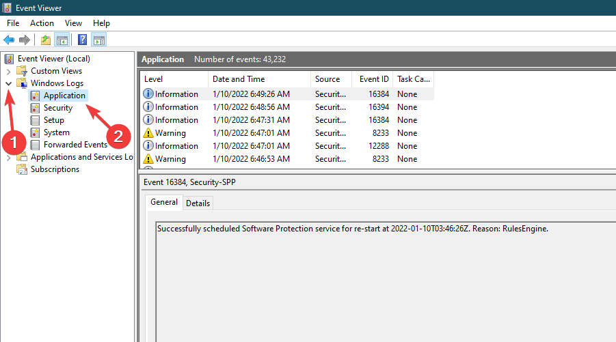
Task: Collapse the Windows Logs tree node
Action: (9, 83)
